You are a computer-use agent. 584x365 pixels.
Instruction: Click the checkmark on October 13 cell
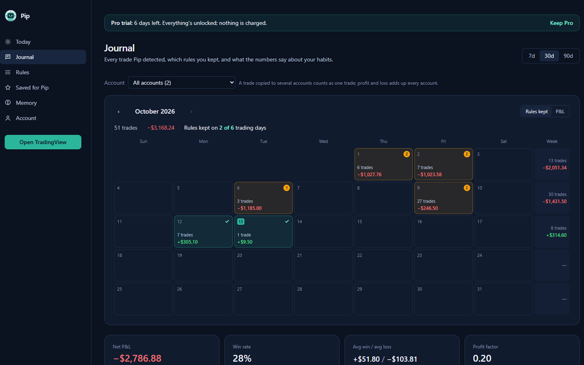pyautogui.click(x=287, y=221)
